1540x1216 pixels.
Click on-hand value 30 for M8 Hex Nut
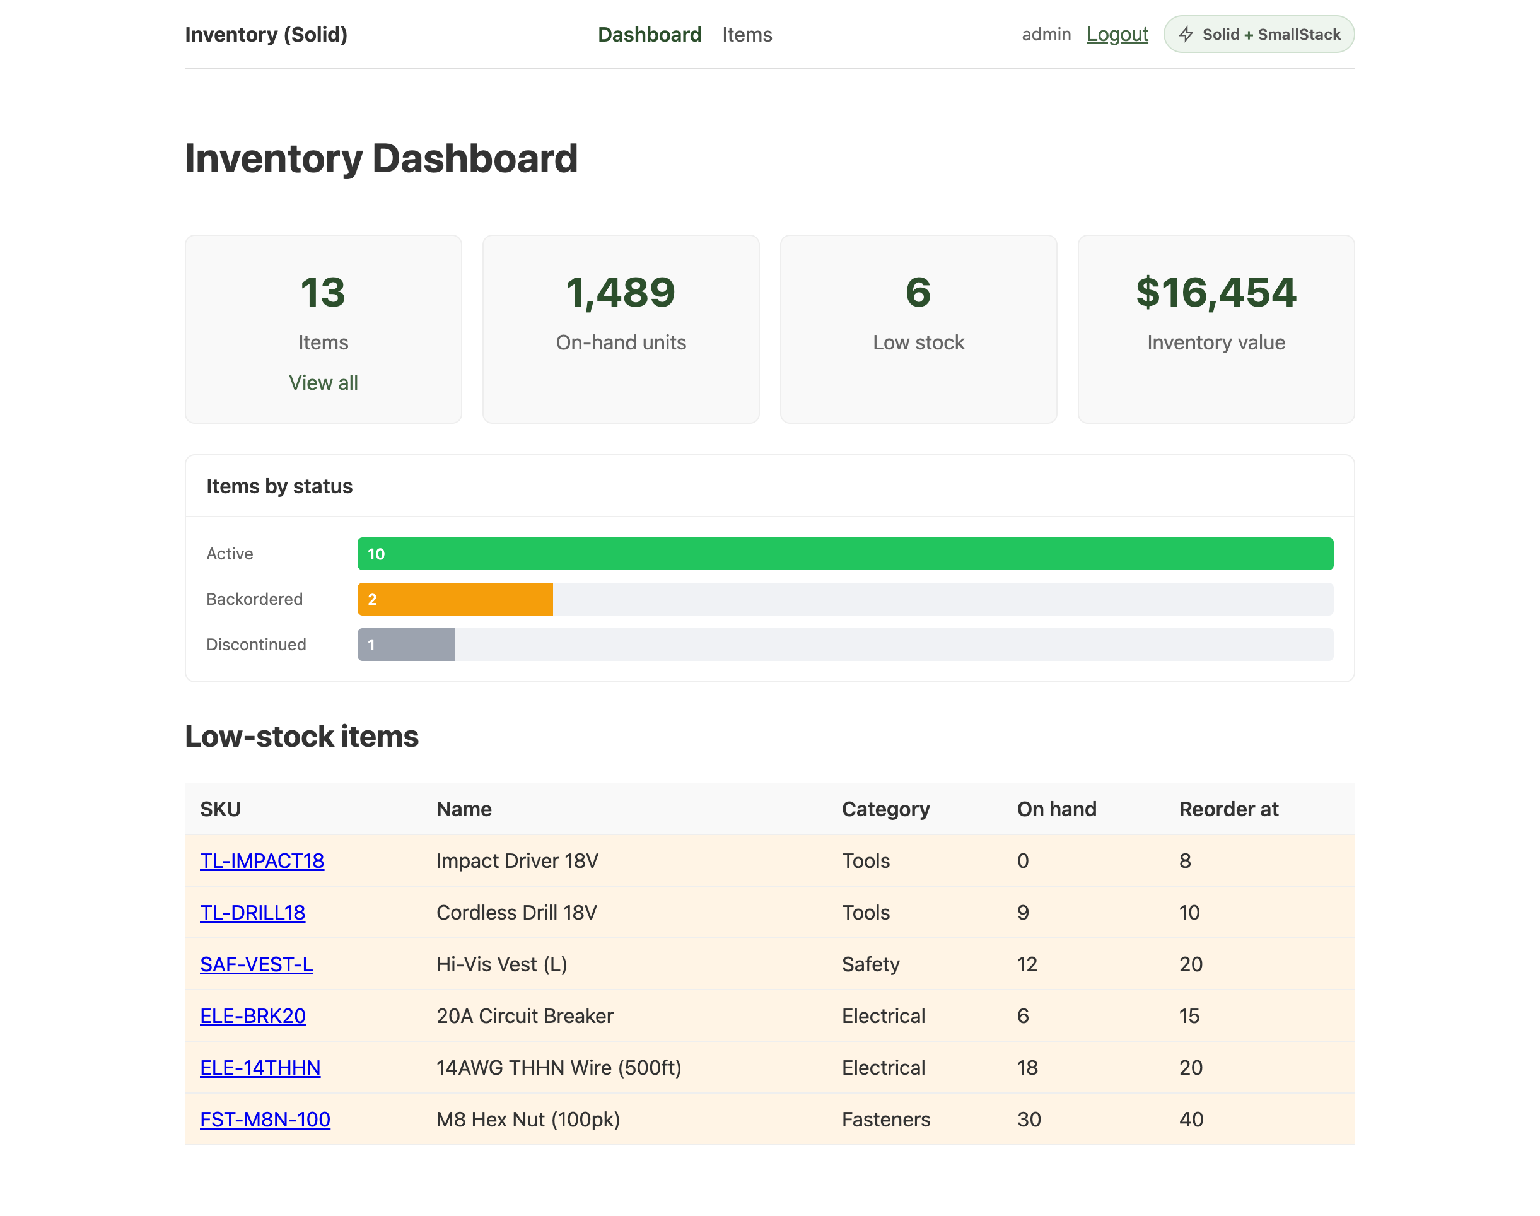[1029, 1119]
